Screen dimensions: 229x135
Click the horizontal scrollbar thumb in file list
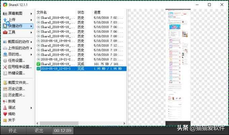pyautogui.click(x=59, y=123)
